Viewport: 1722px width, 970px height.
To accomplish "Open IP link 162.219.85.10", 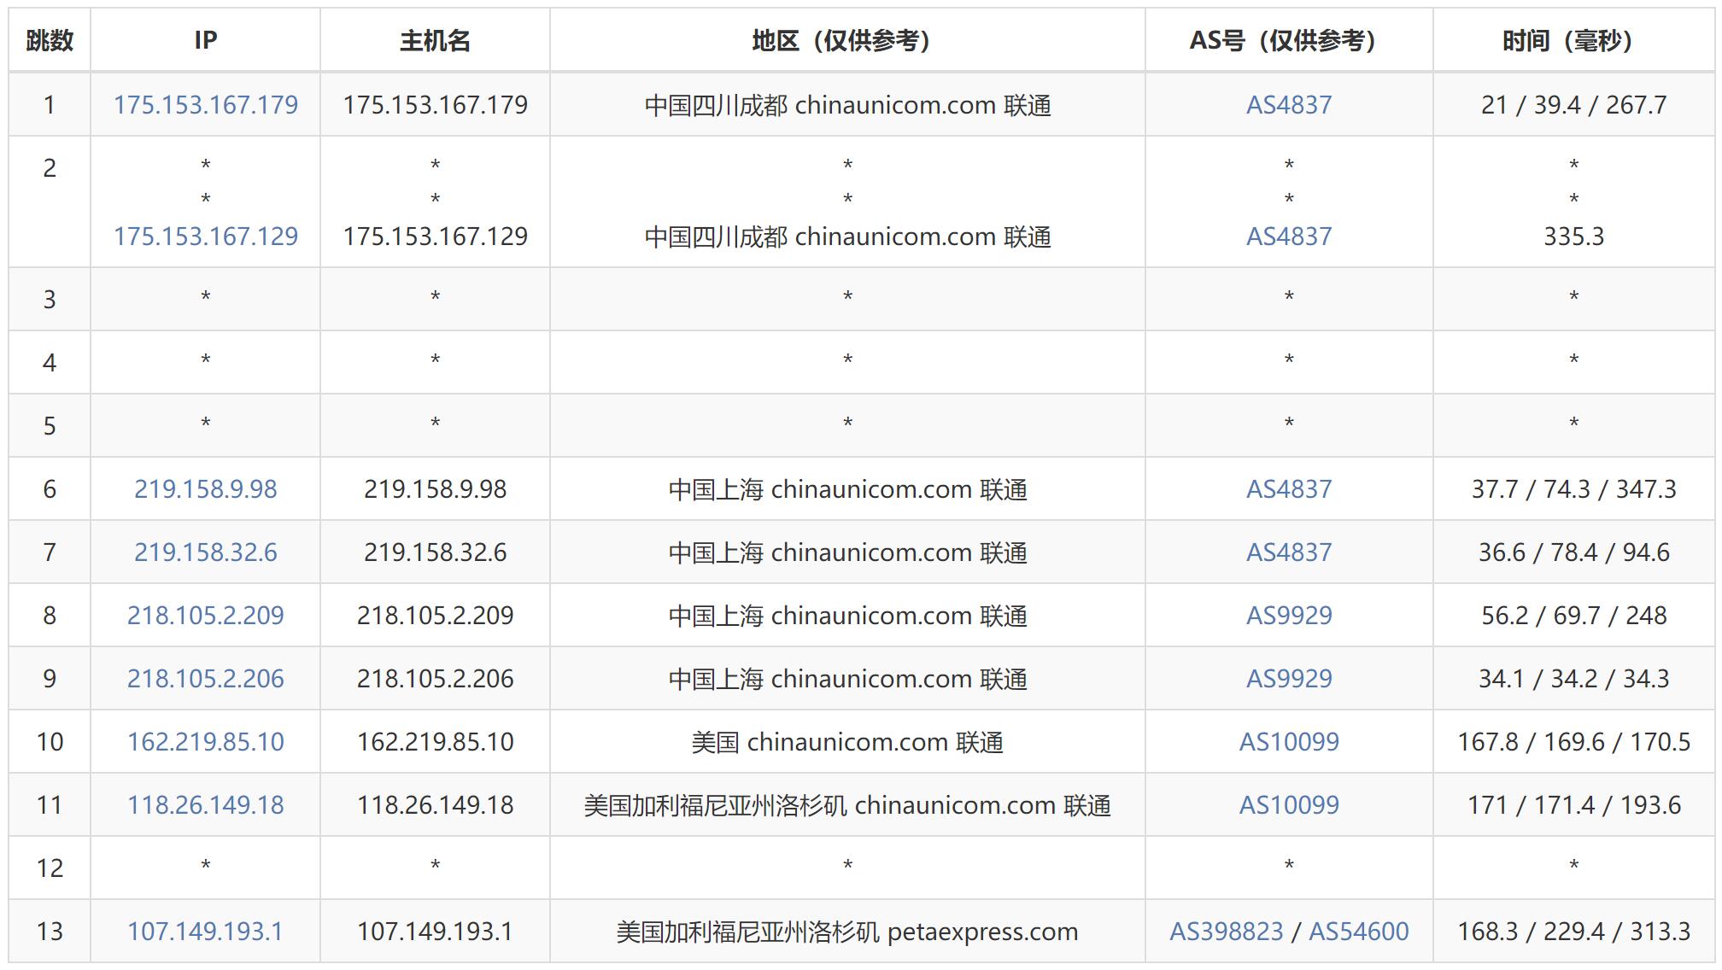I will pyautogui.click(x=206, y=742).
